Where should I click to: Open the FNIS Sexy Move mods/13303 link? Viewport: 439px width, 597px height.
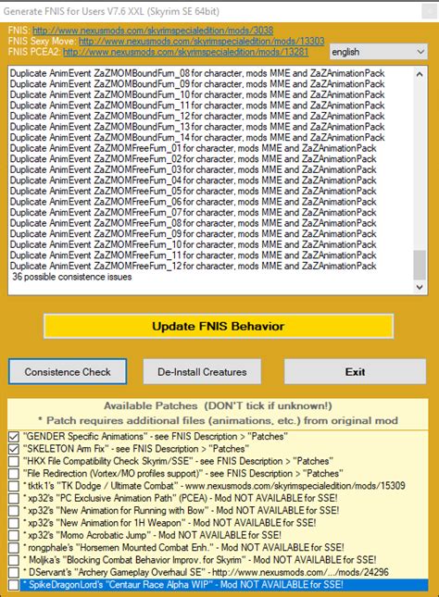click(202, 41)
